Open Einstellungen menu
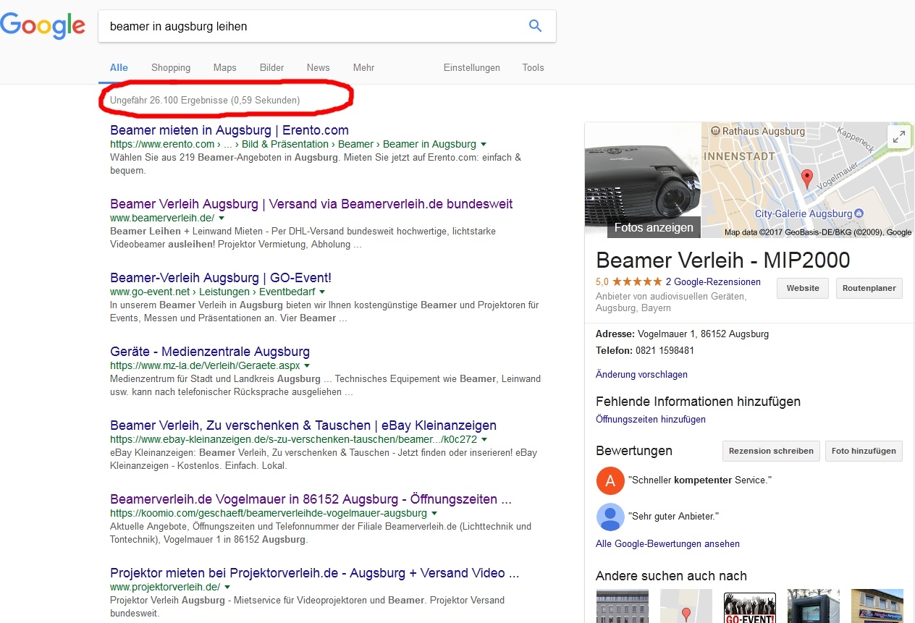This screenshot has width=915, height=623. tap(472, 67)
